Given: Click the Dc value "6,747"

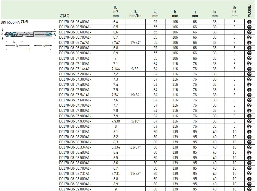Looking at the screenshot, I should tap(116, 43).
